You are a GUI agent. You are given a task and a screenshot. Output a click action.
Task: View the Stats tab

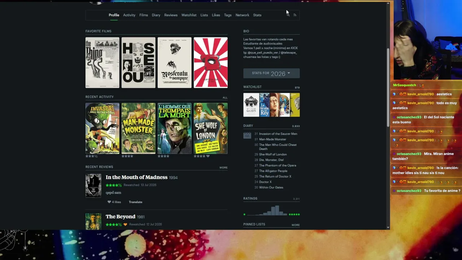tap(257, 15)
